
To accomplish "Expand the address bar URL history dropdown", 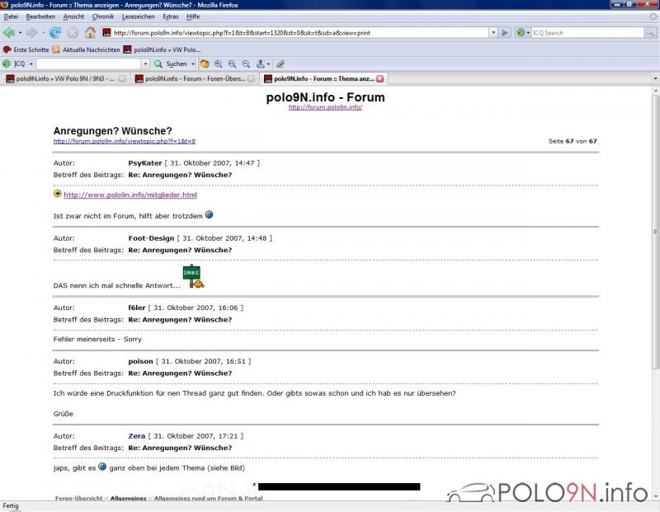I will (493, 33).
